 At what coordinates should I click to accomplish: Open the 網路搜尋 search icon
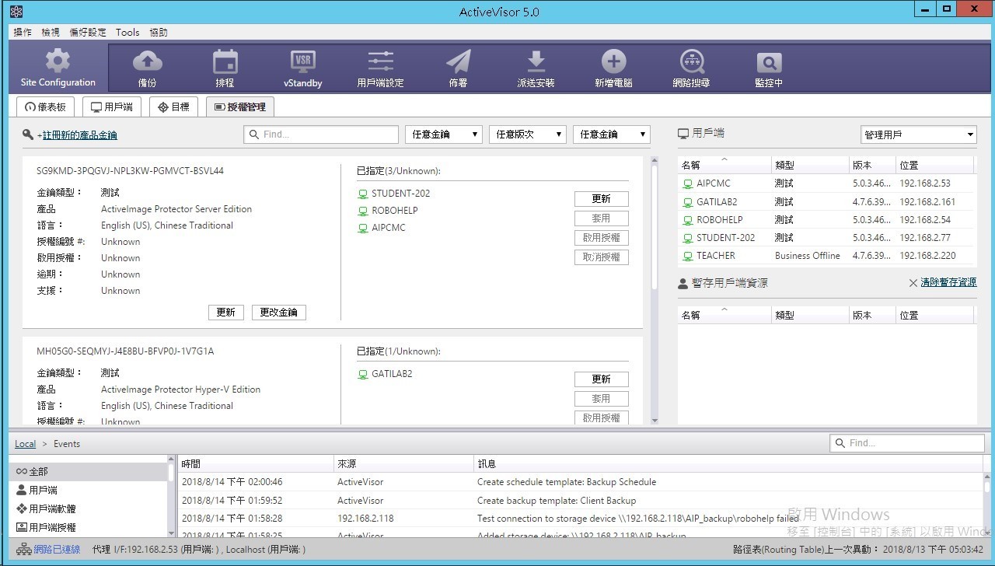(x=691, y=62)
